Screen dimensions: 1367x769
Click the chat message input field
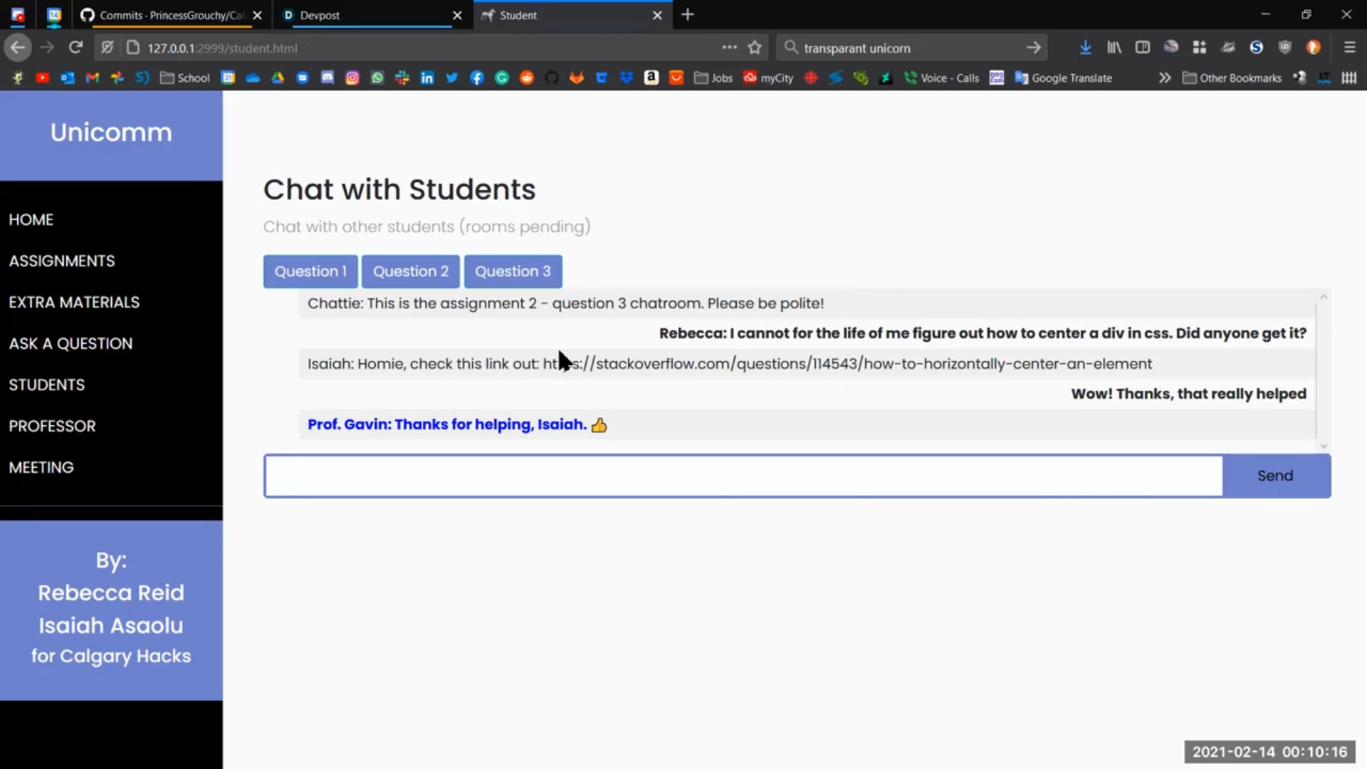(743, 476)
